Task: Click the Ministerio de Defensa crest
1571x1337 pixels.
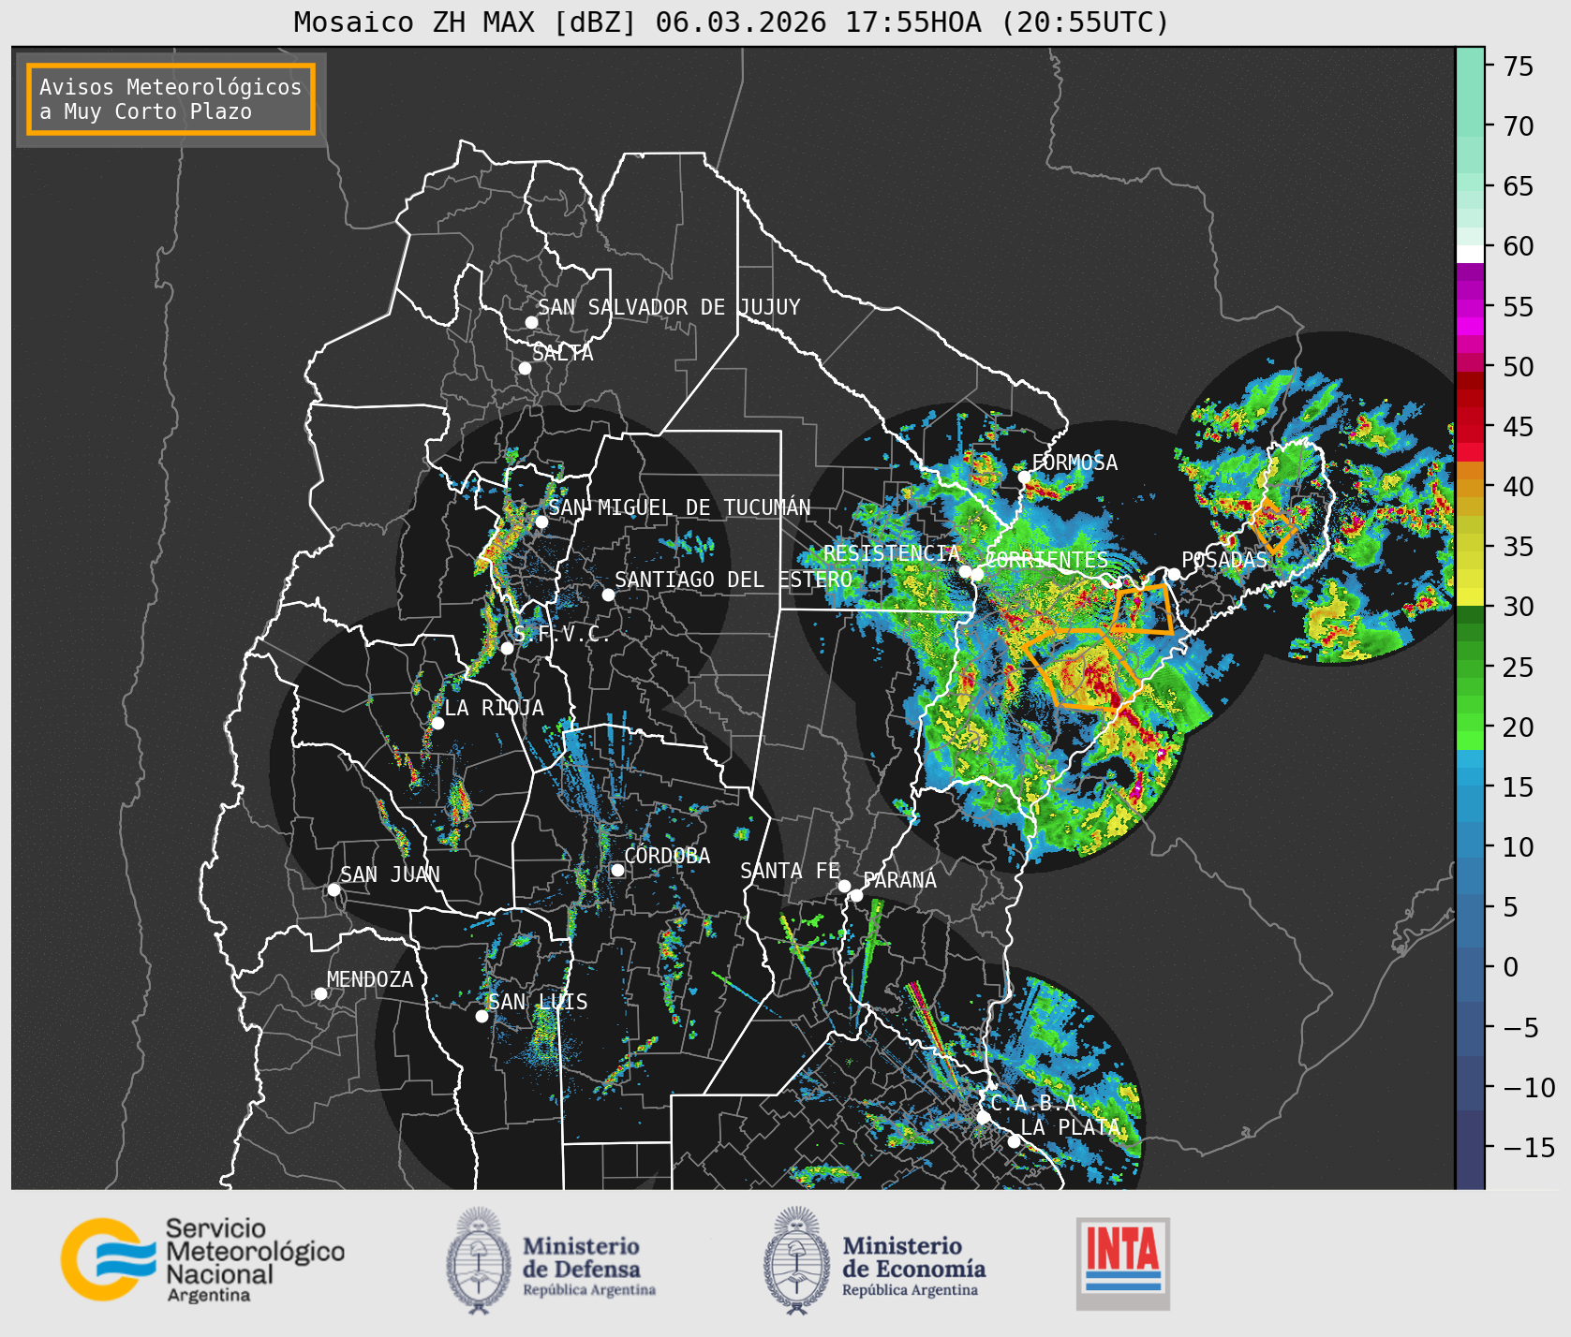Action: pos(480,1260)
